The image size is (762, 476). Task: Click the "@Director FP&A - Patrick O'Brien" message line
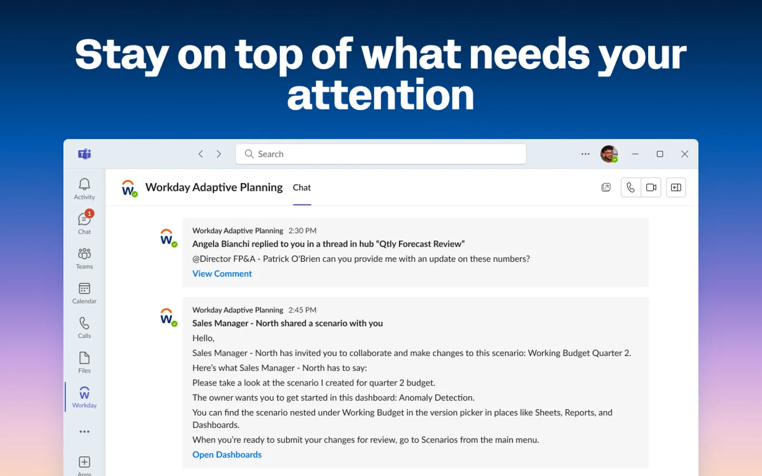point(361,259)
